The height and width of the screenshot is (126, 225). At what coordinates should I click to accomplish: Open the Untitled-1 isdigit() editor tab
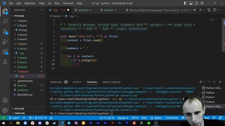click(x=160, y=10)
